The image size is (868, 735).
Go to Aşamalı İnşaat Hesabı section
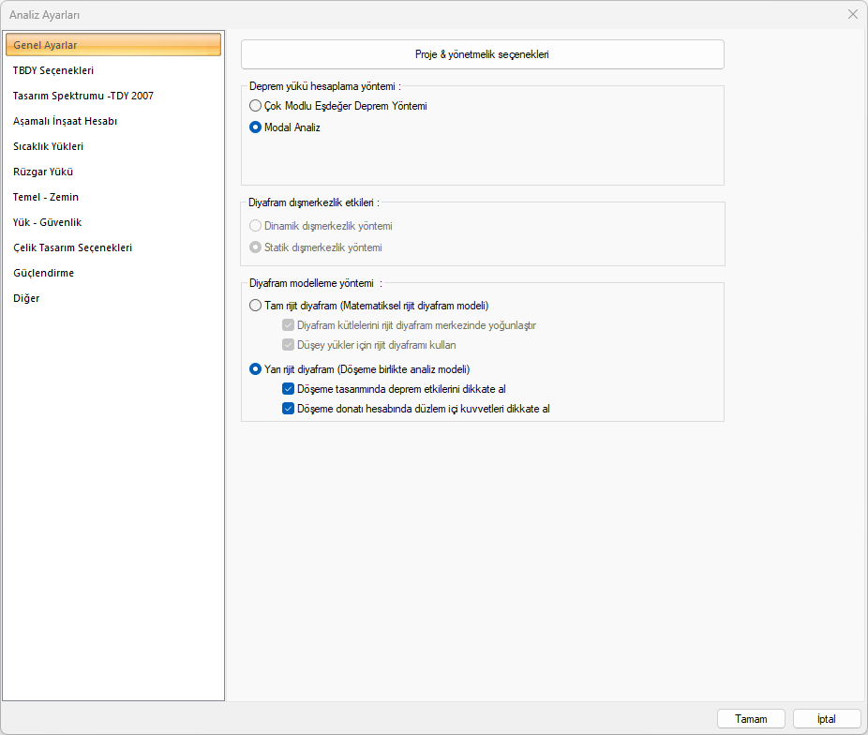[65, 121]
